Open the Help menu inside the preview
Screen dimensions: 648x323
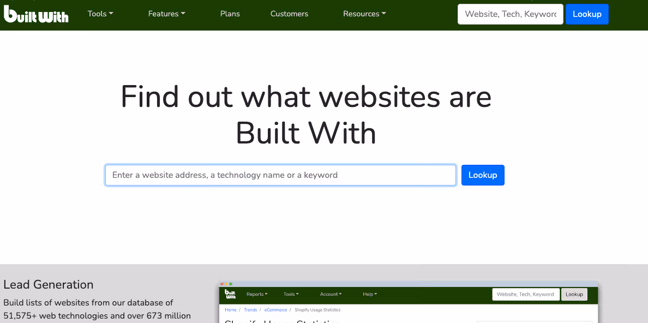(370, 294)
